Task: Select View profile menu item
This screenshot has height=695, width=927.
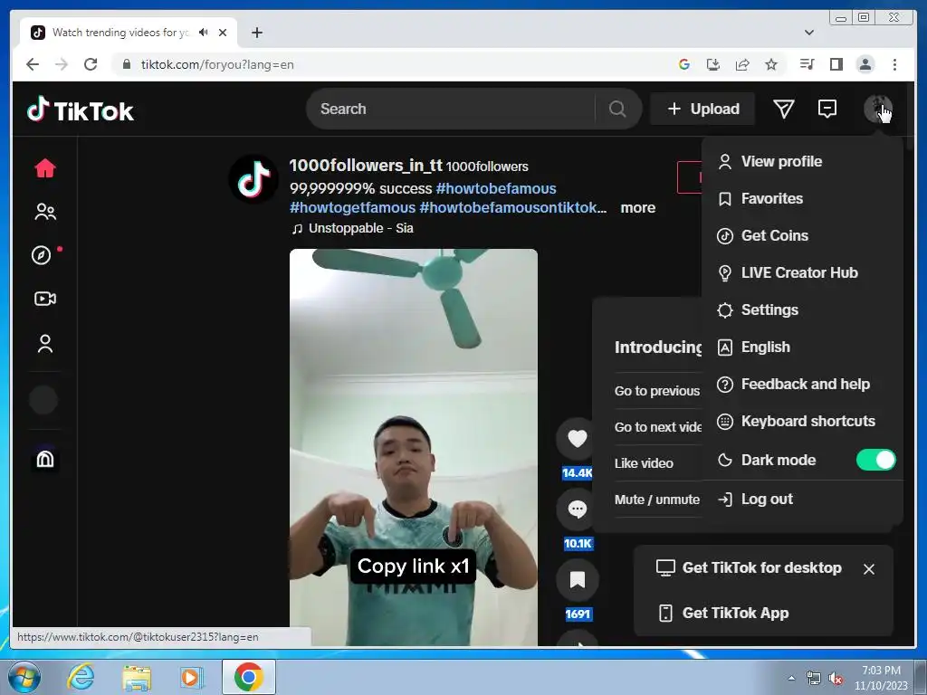Action: point(802,161)
